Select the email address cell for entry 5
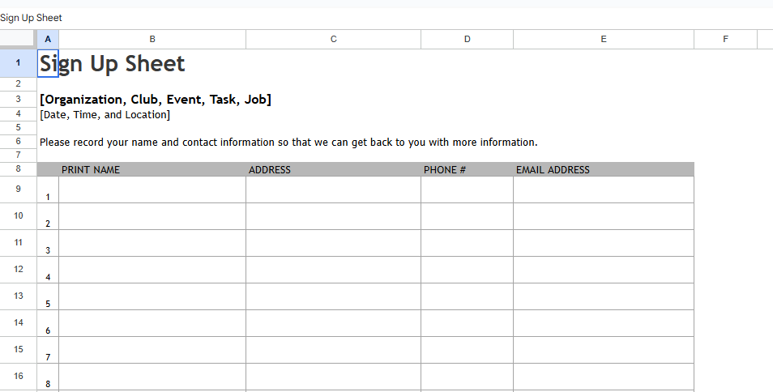Image resolution: width=773 pixels, height=392 pixels. 604,296
